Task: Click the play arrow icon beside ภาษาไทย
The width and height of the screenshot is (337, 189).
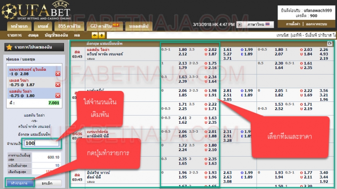Action: pyautogui.click(x=239, y=24)
